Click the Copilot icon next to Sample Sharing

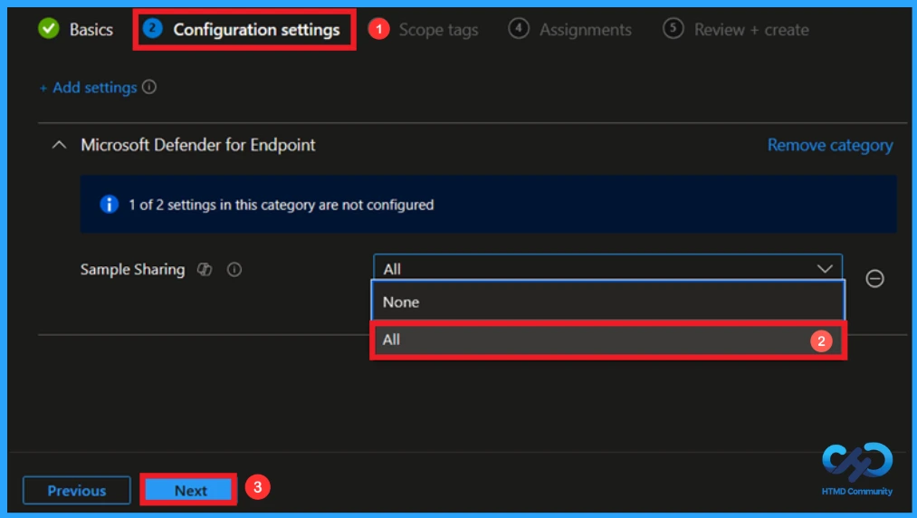pyautogui.click(x=204, y=269)
